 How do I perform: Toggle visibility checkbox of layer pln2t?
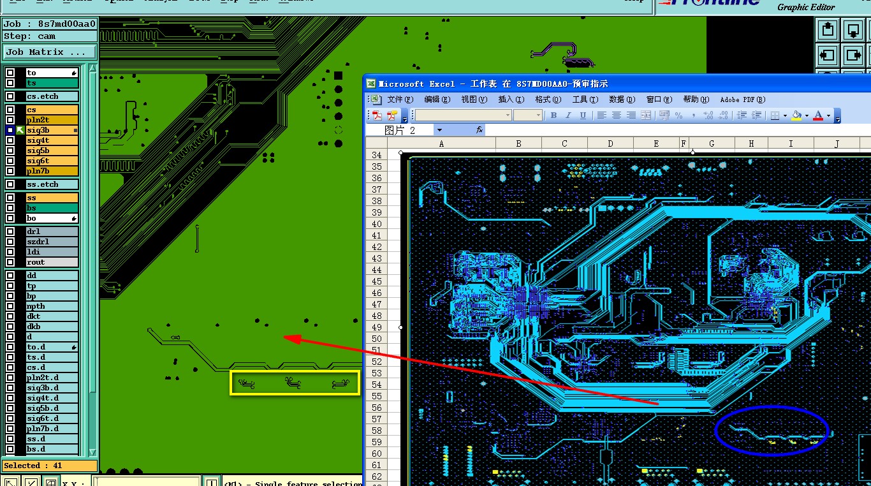[x=10, y=120]
